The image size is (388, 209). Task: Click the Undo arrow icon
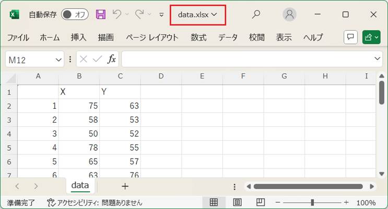click(117, 15)
